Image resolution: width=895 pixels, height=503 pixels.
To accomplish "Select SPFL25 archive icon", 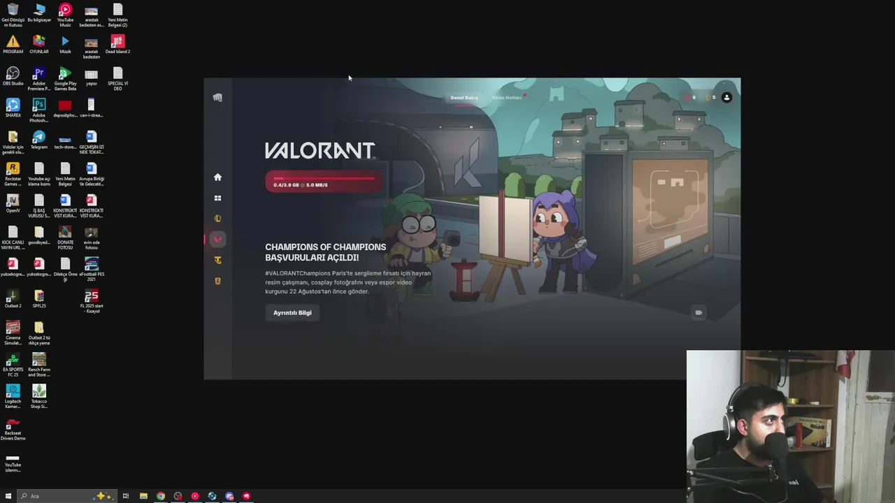I will point(39,299).
